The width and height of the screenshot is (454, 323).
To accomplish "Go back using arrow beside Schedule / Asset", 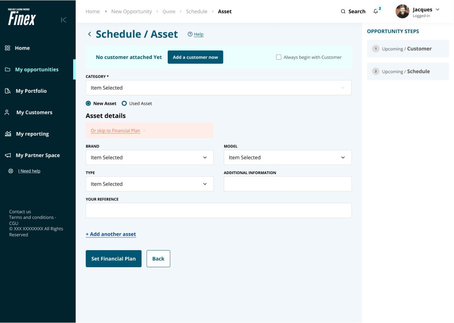I will [90, 34].
